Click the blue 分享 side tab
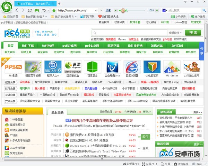208x166 pixels. coord(202,51)
